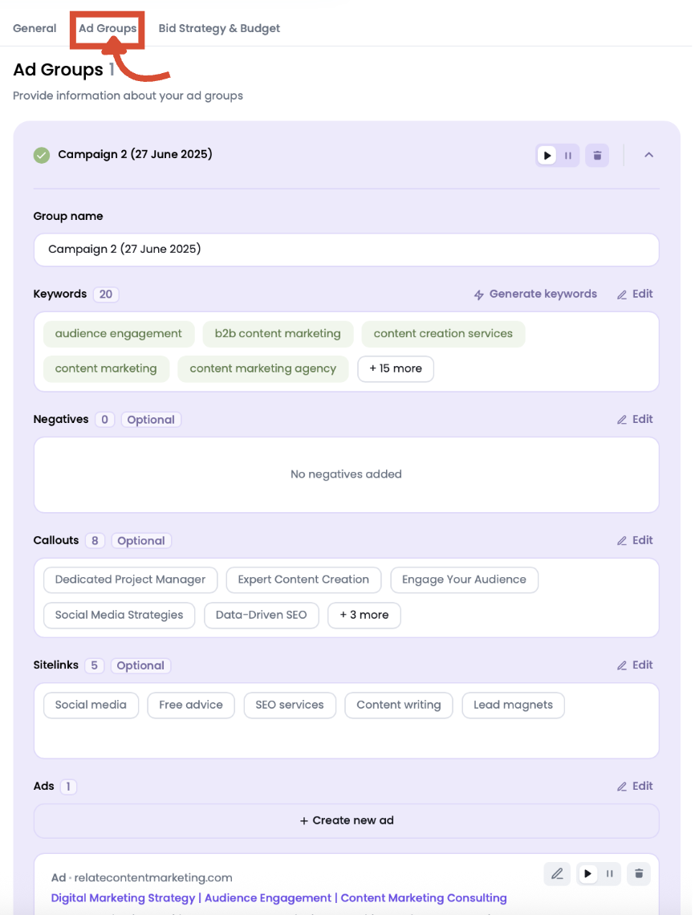Pause the ad with the pause control
Screen dimensions: 695x915
pyautogui.click(x=610, y=873)
